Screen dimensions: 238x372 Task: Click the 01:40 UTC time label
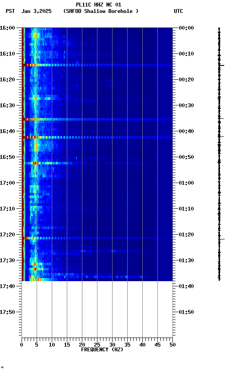[x=186, y=286]
